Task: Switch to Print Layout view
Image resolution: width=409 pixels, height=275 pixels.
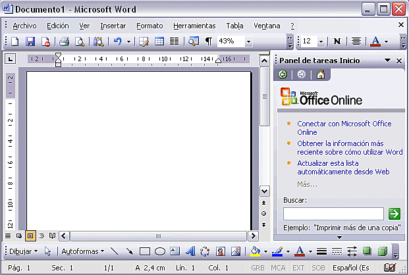Action: coord(30,236)
